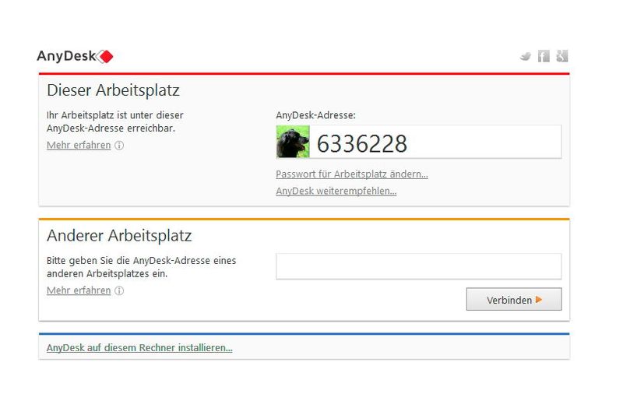Open Mehr erfahren link in Dieser Arbeitsplatz
The image size is (623, 394).
[x=79, y=146]
